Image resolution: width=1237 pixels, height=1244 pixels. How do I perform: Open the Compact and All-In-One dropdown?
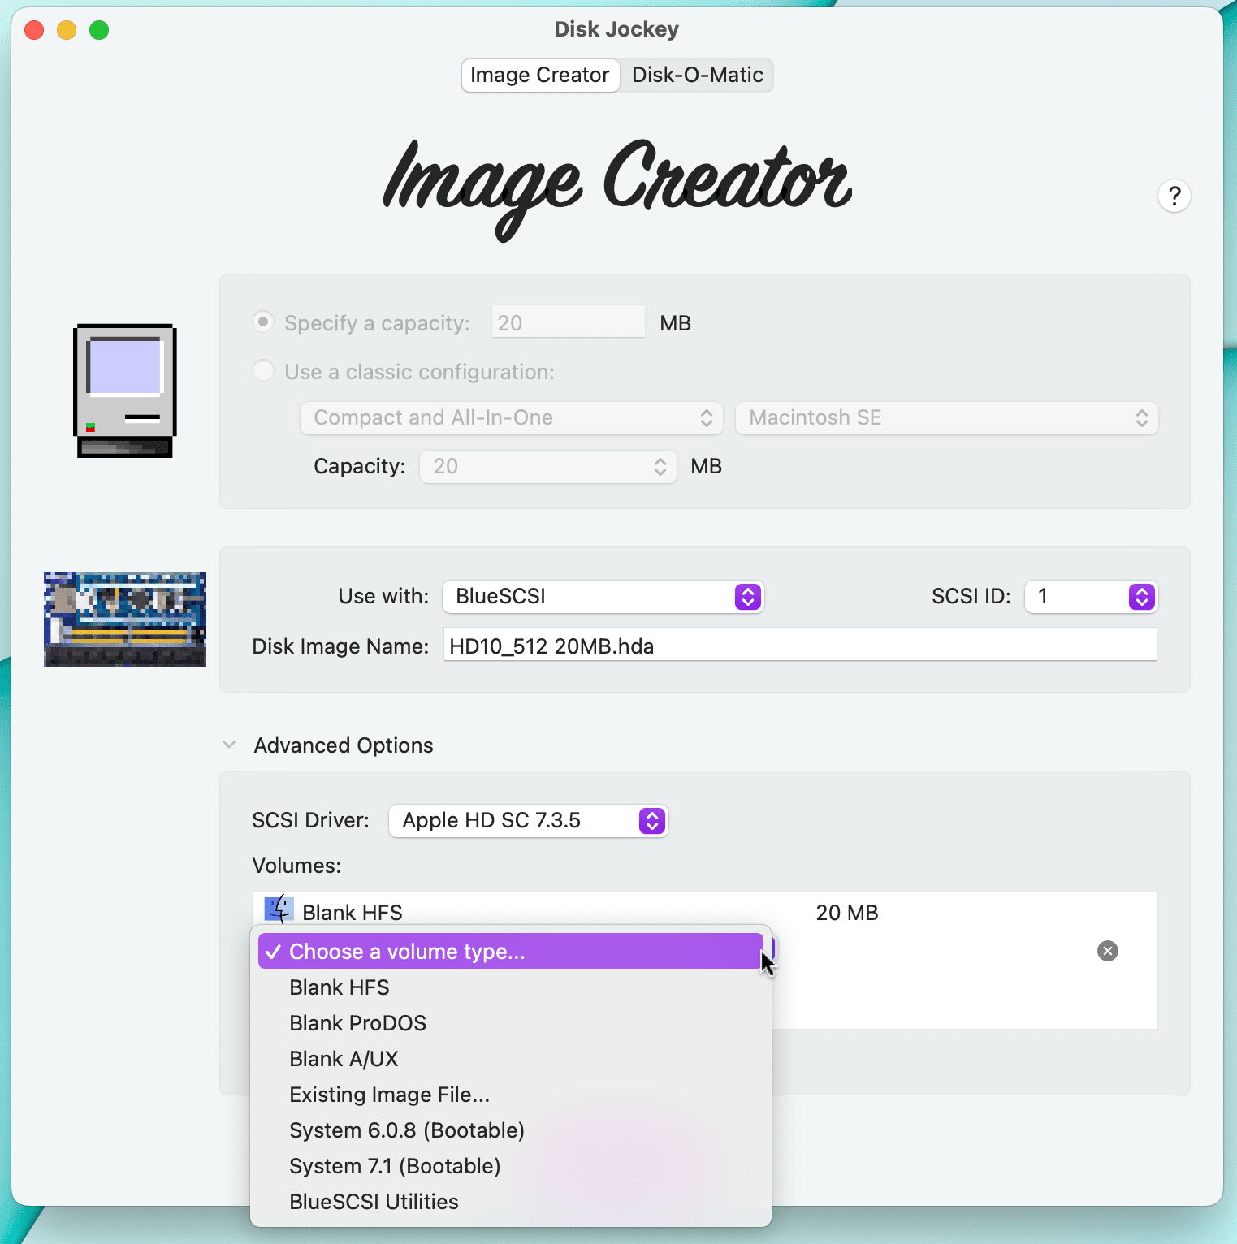(x=512, y=418)
